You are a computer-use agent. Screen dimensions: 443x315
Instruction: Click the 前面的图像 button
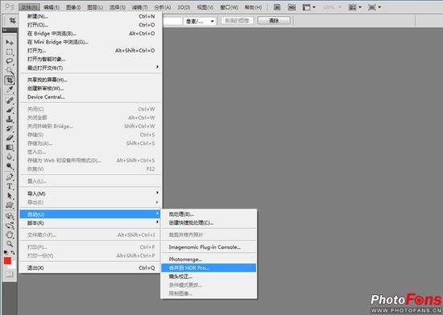[x=237, y=21]
